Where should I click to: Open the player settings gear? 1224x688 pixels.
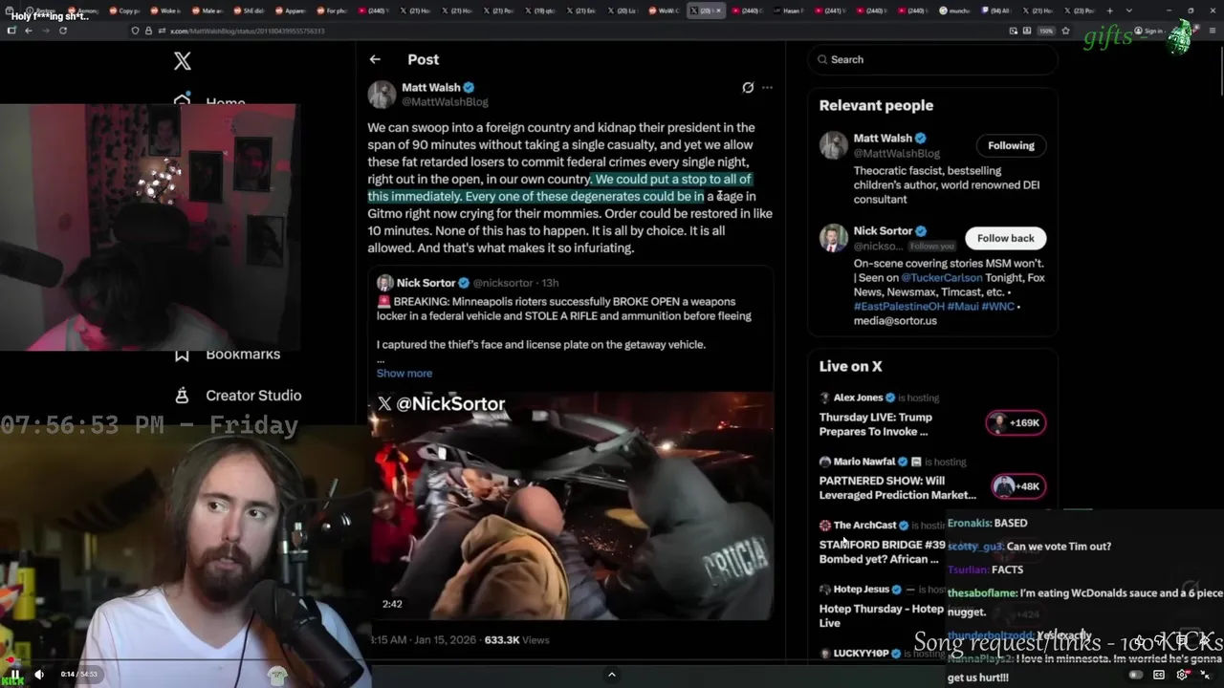pyautogui.click(x=1182, y=675)
